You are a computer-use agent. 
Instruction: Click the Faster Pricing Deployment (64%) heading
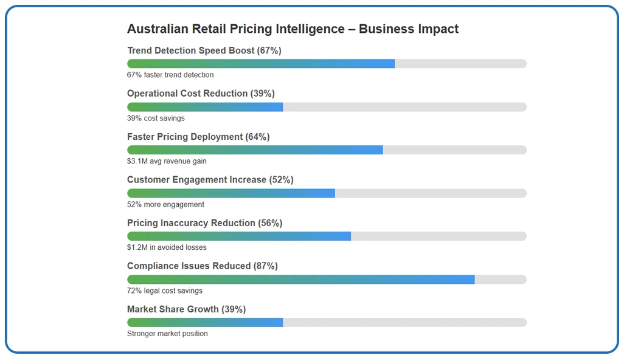[198, 137]
